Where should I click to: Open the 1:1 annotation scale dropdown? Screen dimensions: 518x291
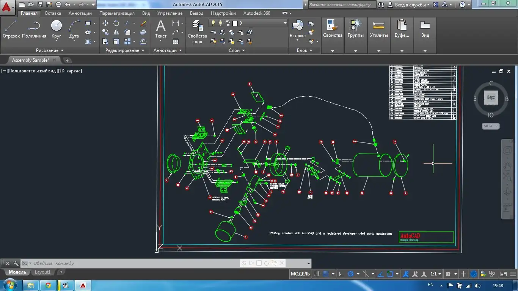(x=435, y=274)
